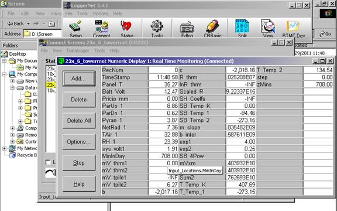Screen dimensions: 337x211
Task: Click the exp1 value 4.00
Action: tap(240, 142)
